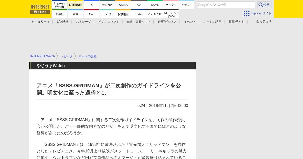Image resolution: width=303 pixels, height=159 pixels.
Task: Open ネットの話題 in category bar
Action: click(212, 22)
